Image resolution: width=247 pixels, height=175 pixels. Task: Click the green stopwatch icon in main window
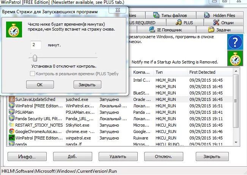coord(235,58)
